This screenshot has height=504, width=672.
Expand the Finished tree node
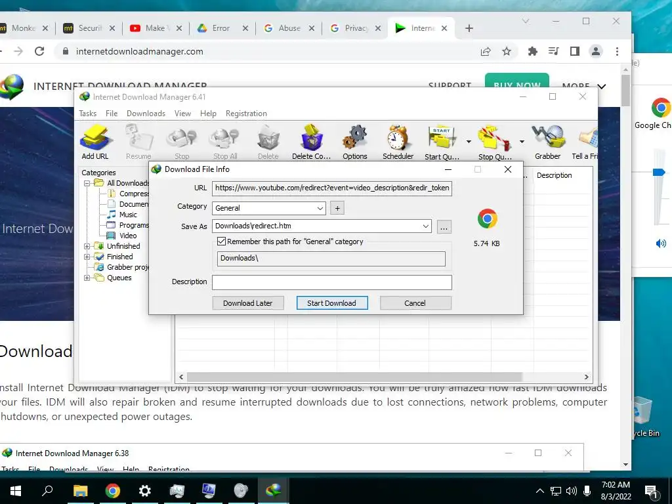87,257
